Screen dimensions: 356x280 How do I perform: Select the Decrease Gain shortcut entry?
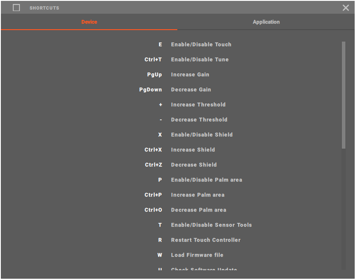(x=191, y=90)
